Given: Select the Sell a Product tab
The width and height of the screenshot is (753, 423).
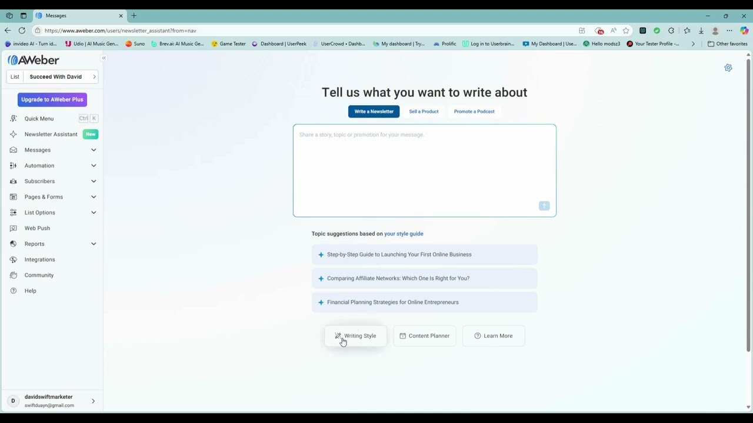Looking at the screenshot, I should pyautogui.click(x=424, y=112).
